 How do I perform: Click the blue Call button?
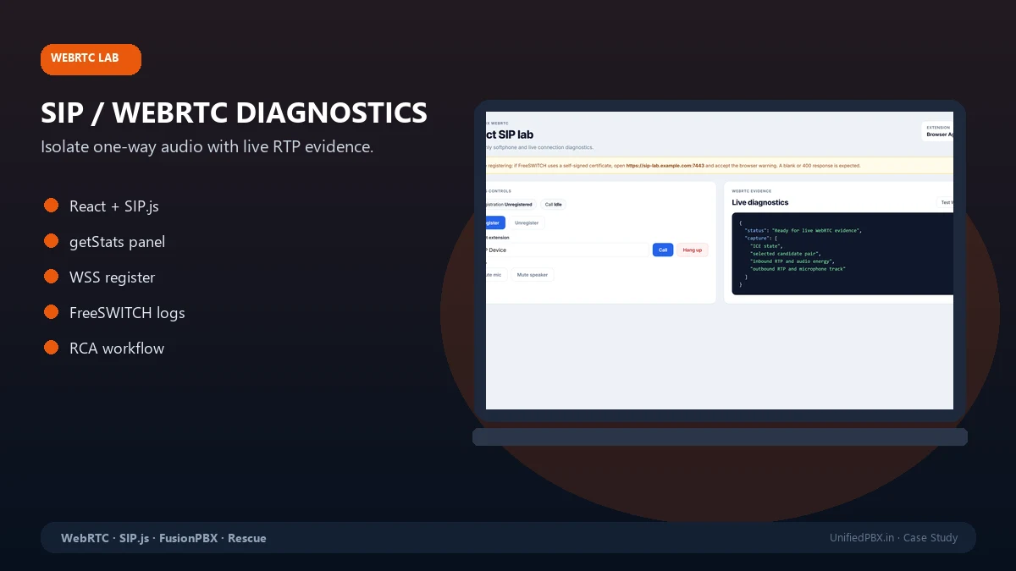coord(663,250)
